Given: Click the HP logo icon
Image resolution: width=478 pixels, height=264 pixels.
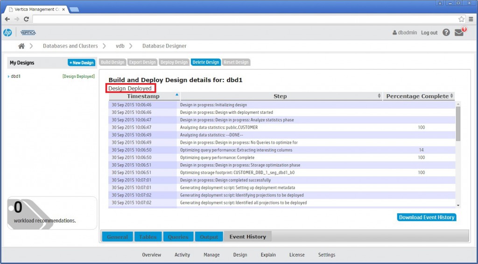Looking at the screenshot, I should pyautogui.click(x=7, y=33).
